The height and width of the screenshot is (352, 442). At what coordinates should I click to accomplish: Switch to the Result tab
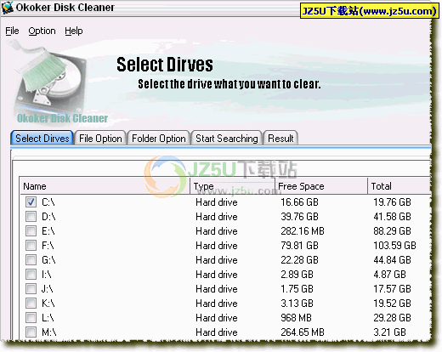(x=280, y=139)
